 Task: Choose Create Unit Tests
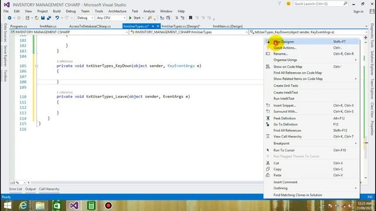click(x=311, y=86)
